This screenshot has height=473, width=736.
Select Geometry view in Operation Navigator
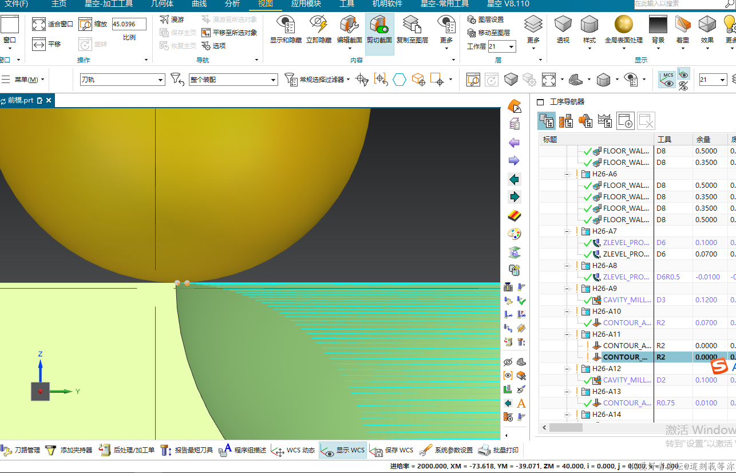(585, 121)
